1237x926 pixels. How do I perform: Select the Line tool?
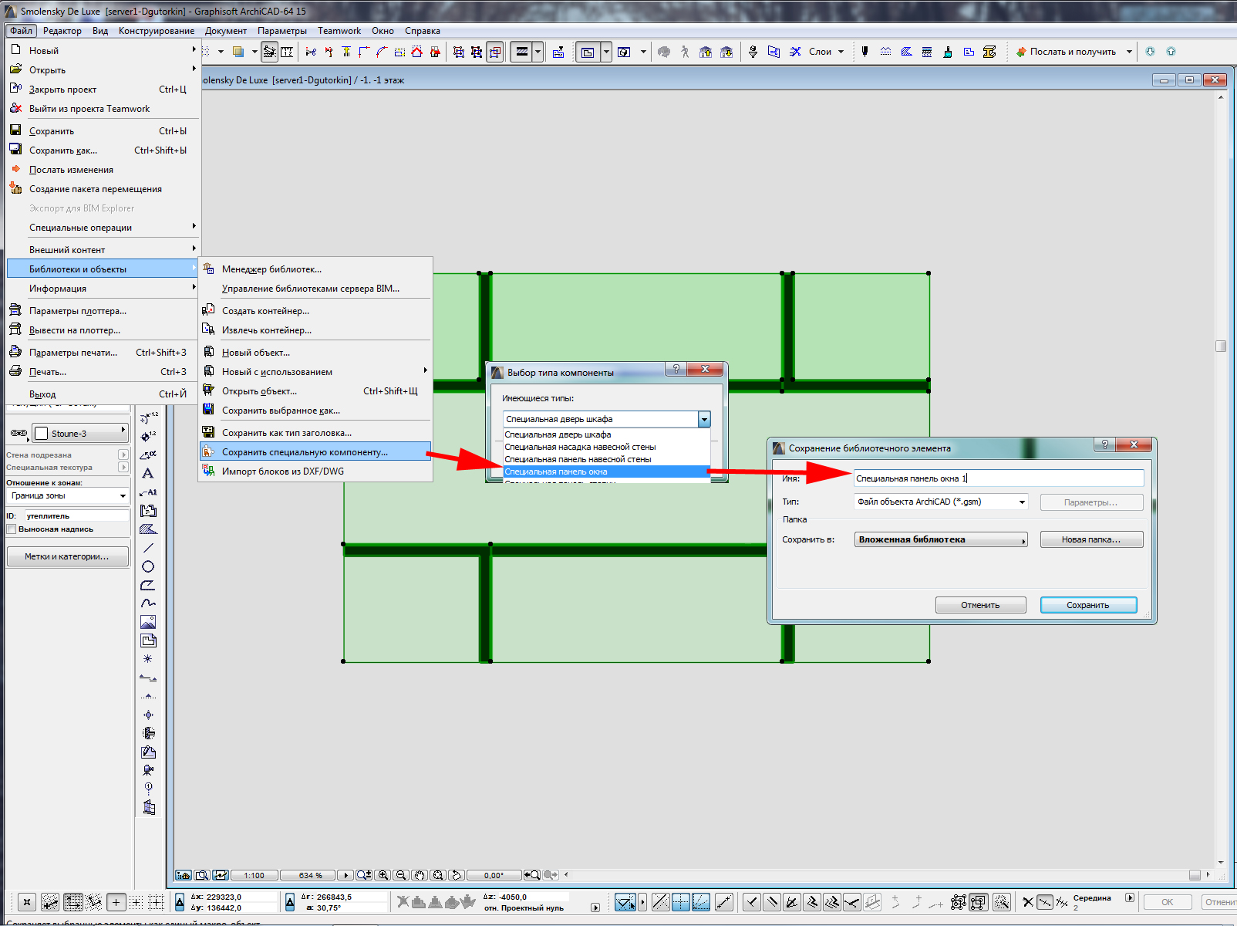pos(148,548)
